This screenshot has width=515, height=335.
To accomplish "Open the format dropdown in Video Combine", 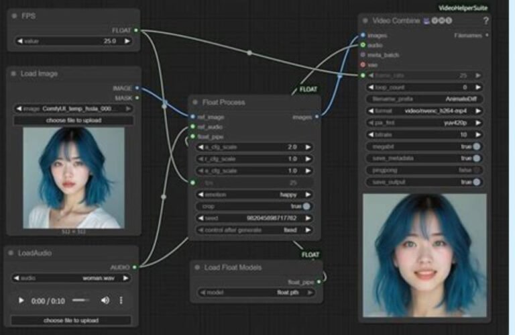I will click(x=424, y=111).
